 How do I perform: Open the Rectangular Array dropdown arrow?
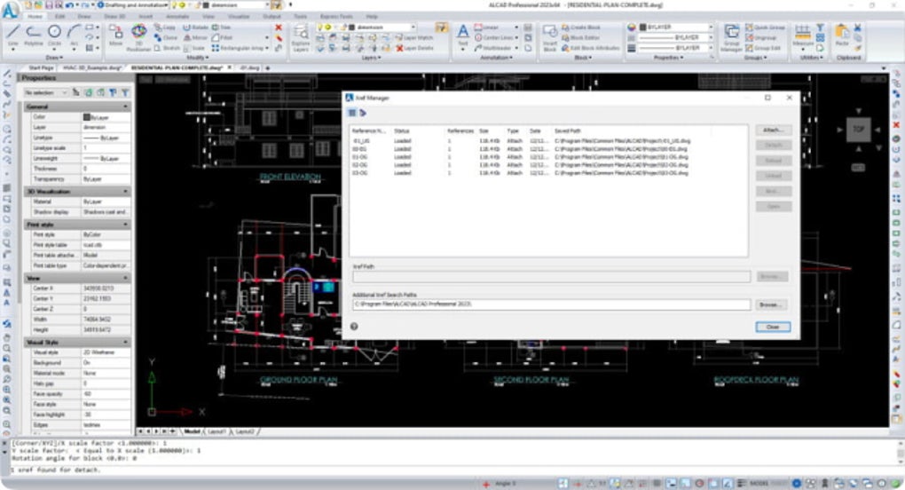click(x=267, y=49)
